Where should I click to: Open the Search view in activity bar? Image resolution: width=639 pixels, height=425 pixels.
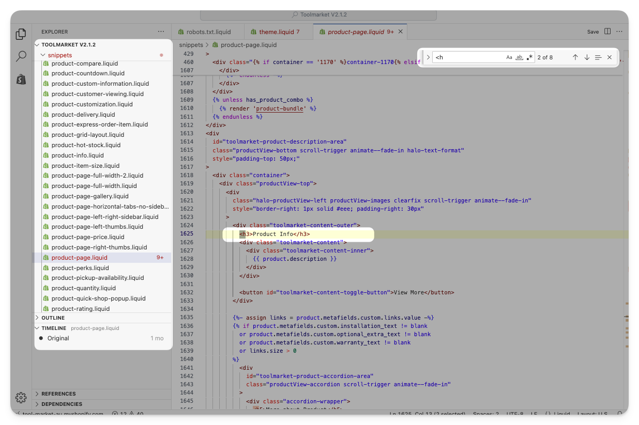21,56
